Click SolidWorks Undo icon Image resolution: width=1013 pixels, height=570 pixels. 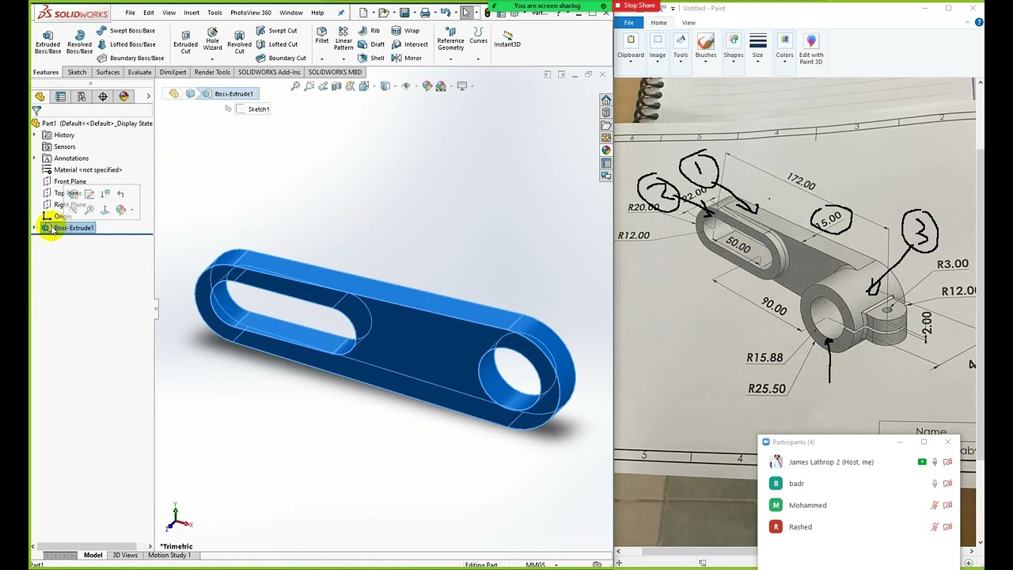[x=446, y=13]
